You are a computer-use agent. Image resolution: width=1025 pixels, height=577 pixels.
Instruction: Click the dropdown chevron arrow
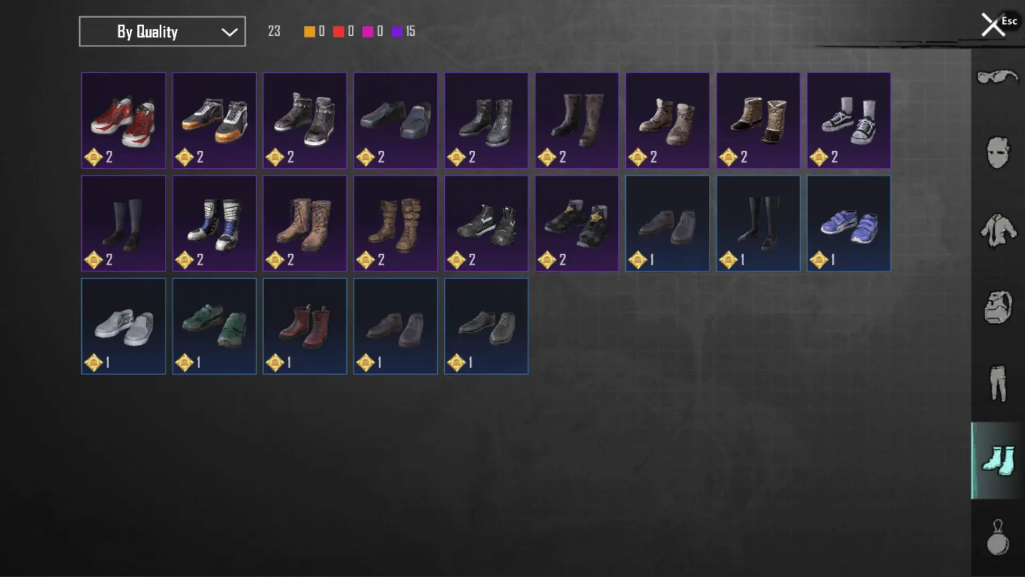[x=230, y=32]
